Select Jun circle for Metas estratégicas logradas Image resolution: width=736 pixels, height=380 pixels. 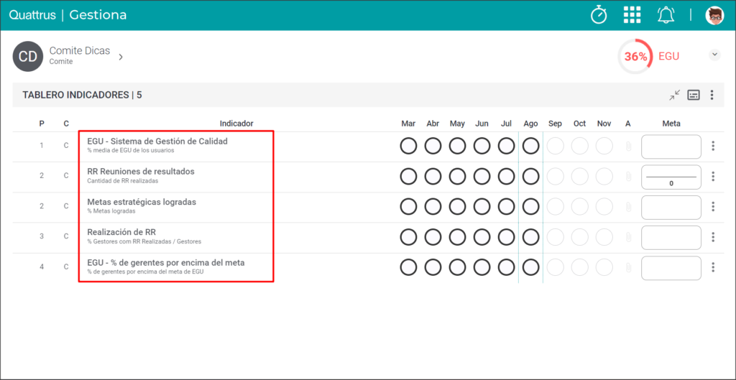pos(482,207)
